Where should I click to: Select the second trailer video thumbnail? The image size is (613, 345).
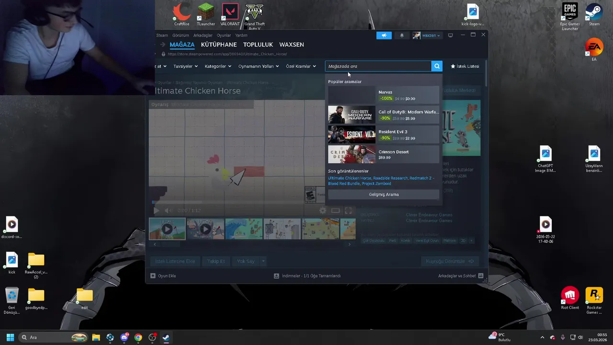point(205,229)
